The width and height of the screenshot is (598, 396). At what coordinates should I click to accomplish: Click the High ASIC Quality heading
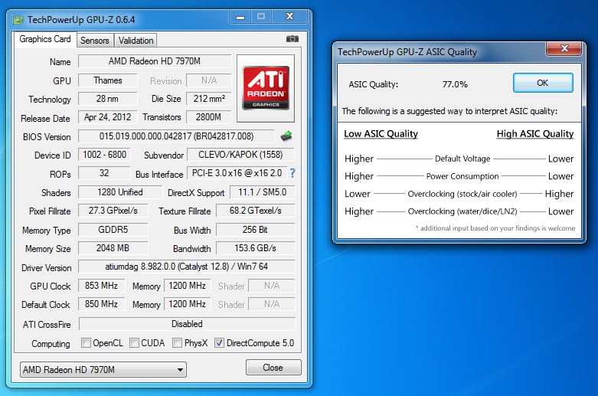[x=535, y=134]
